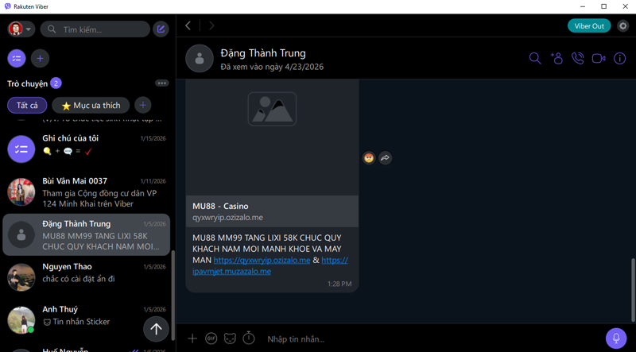Screen dimensions: 636x352
Task: Open the attachment plus icon in composer
Action: pyautogui.click(x=192, y=338)
